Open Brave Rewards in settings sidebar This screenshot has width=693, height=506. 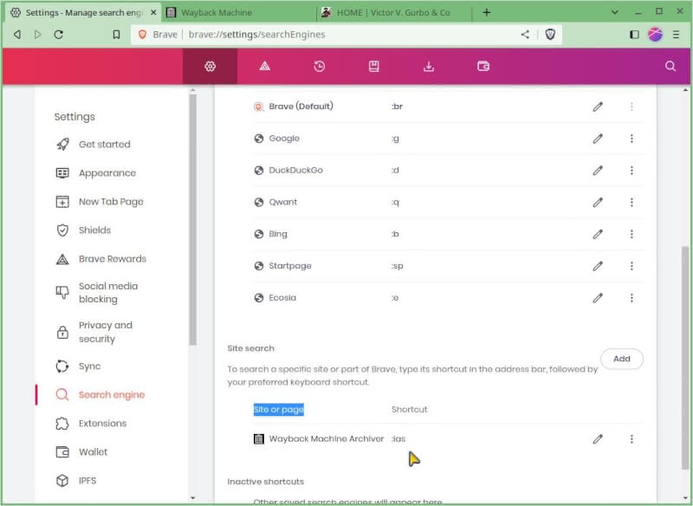pyautogui.click(x=113, y=259)
